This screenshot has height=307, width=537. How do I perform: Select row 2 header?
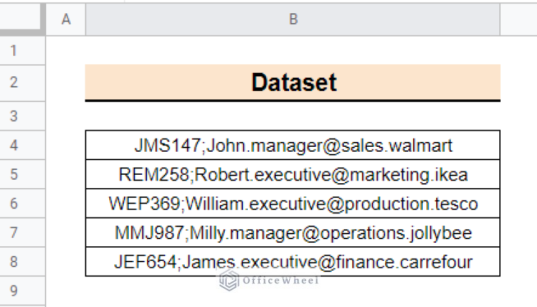(x=22, y=83)
